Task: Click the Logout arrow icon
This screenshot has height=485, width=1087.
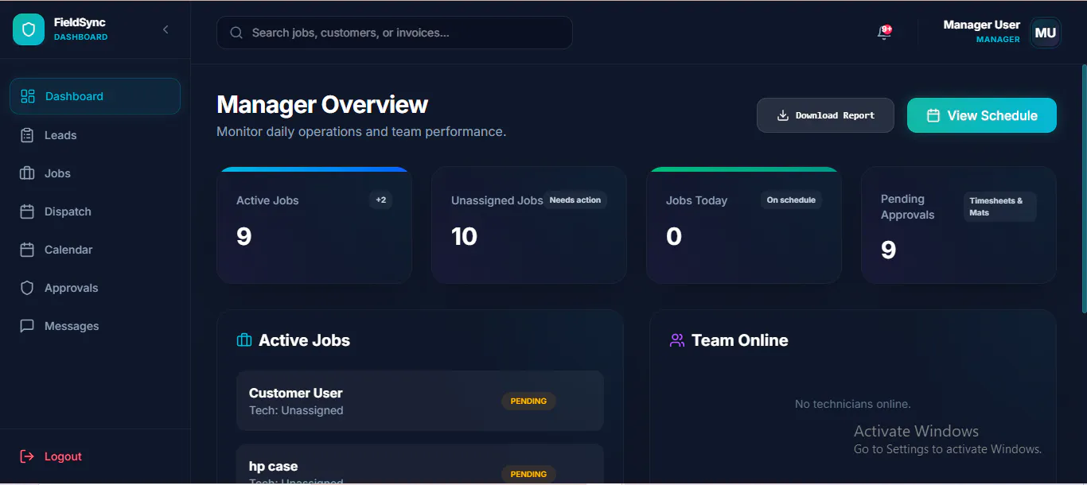Action: [27, 456]
